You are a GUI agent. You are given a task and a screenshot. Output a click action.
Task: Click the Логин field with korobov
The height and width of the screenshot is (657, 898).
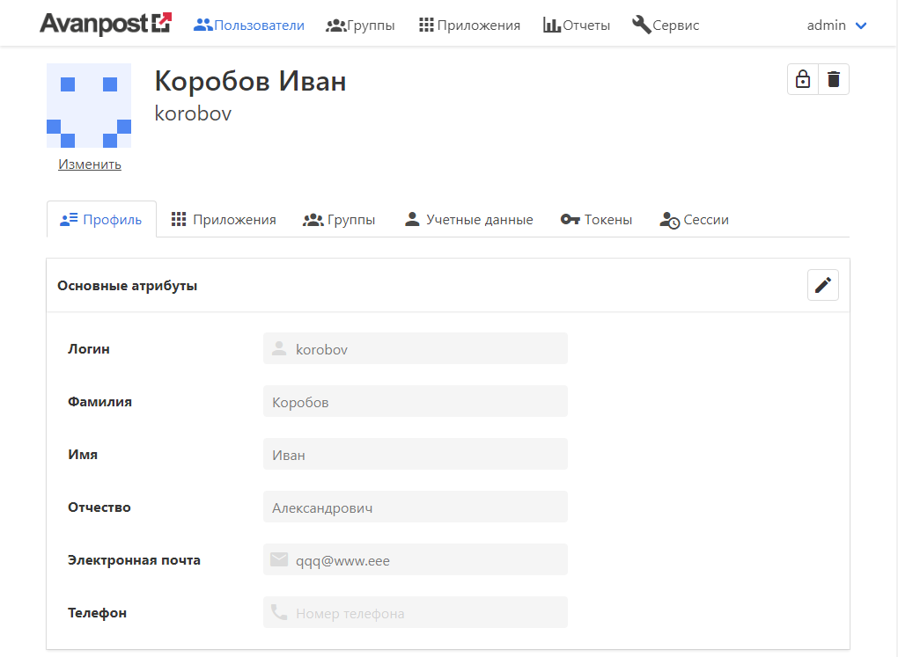point(416,348)
